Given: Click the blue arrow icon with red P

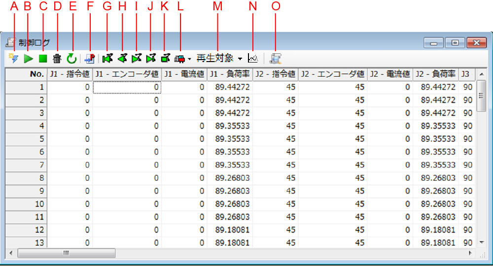Looking at the screenshot, I should pos(90,59).
